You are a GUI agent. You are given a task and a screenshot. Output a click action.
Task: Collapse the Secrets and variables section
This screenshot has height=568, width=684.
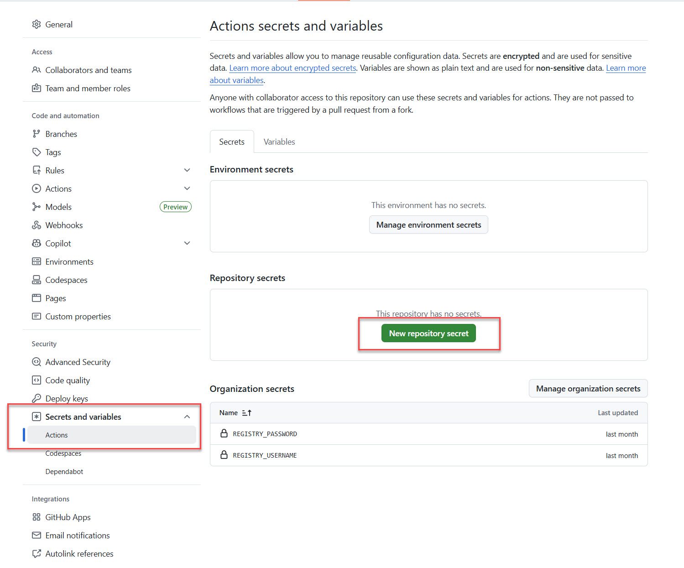[187, 417]
